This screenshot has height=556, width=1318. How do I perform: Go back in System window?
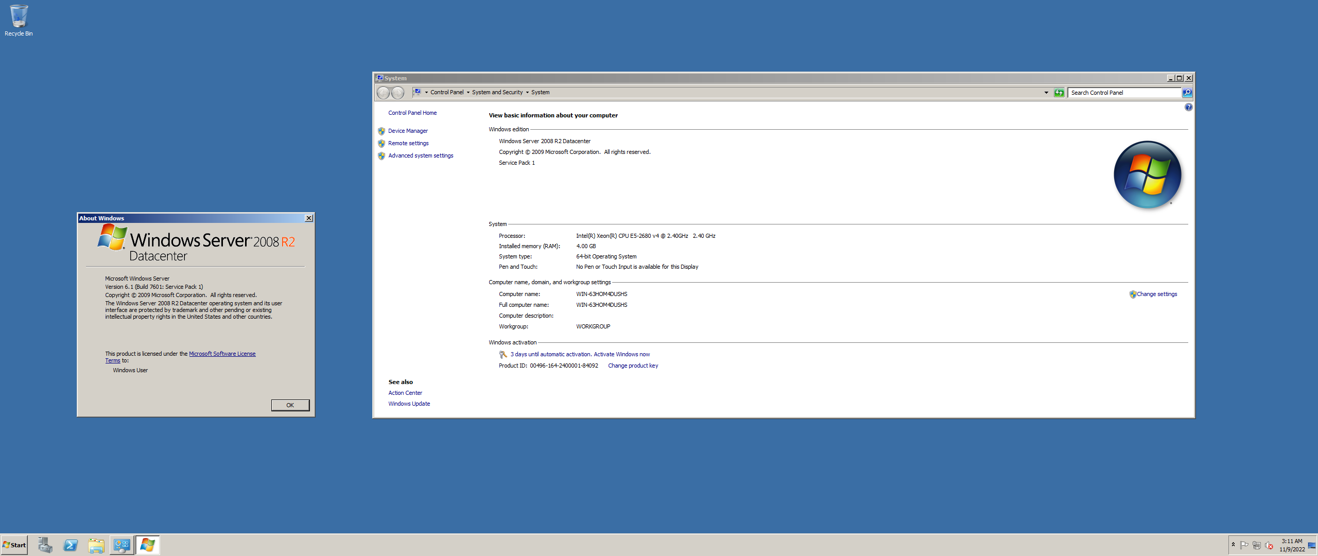383,93
